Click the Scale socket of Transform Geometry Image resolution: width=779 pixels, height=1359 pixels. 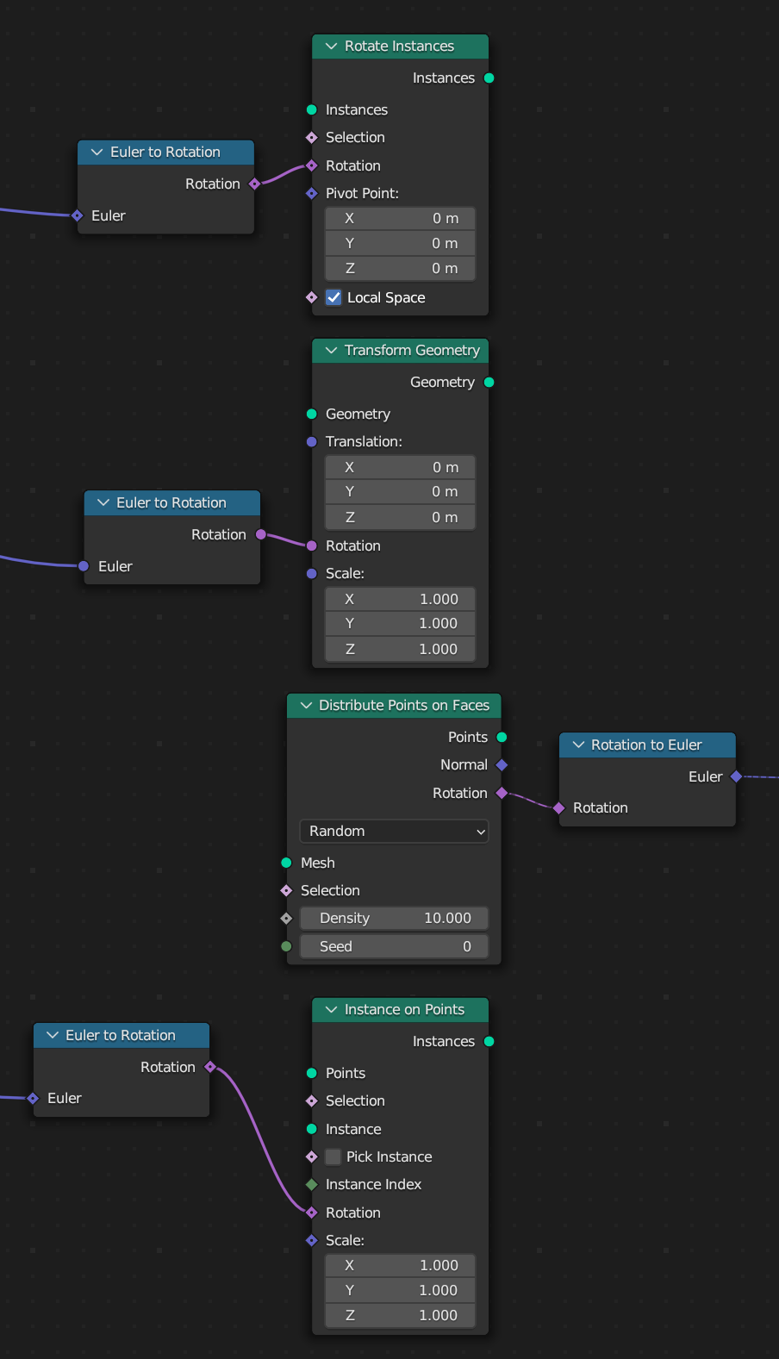pyautogui.click(x=312, y=574)
